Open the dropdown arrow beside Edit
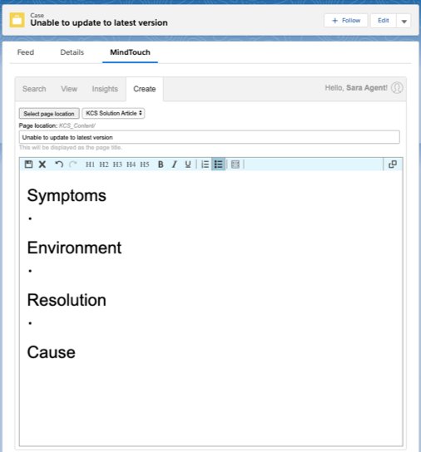This screenshot has width=421, height=452. pyautogui.click(x=404, y=21)
